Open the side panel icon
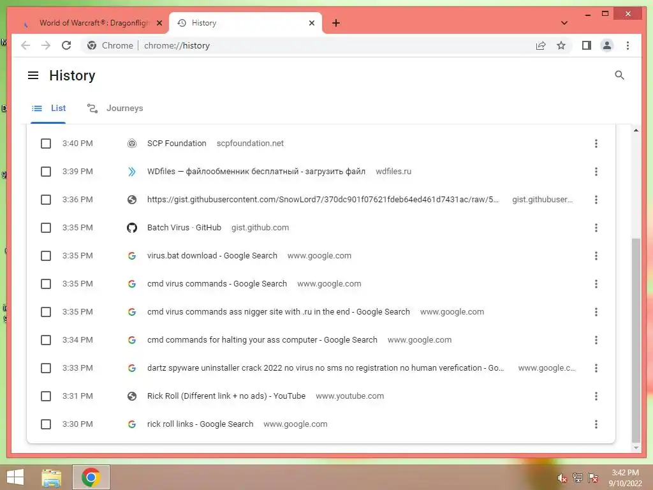The width and height of the screenshot is (653, 490). pyautogui.click(x=587, y=45)
